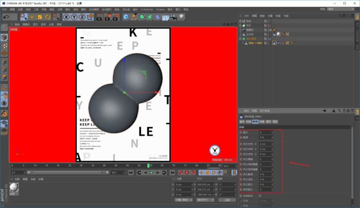
Task: Open the object coordinate mode dropdown
Action: point(184,200)
